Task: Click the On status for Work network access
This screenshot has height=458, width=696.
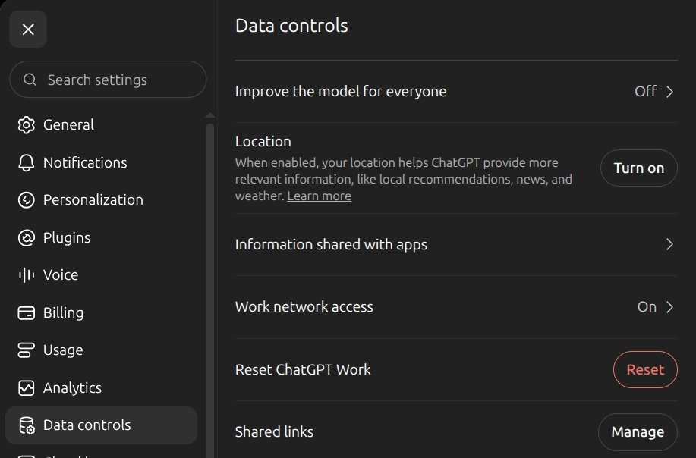Action: [x=647, y=307]
